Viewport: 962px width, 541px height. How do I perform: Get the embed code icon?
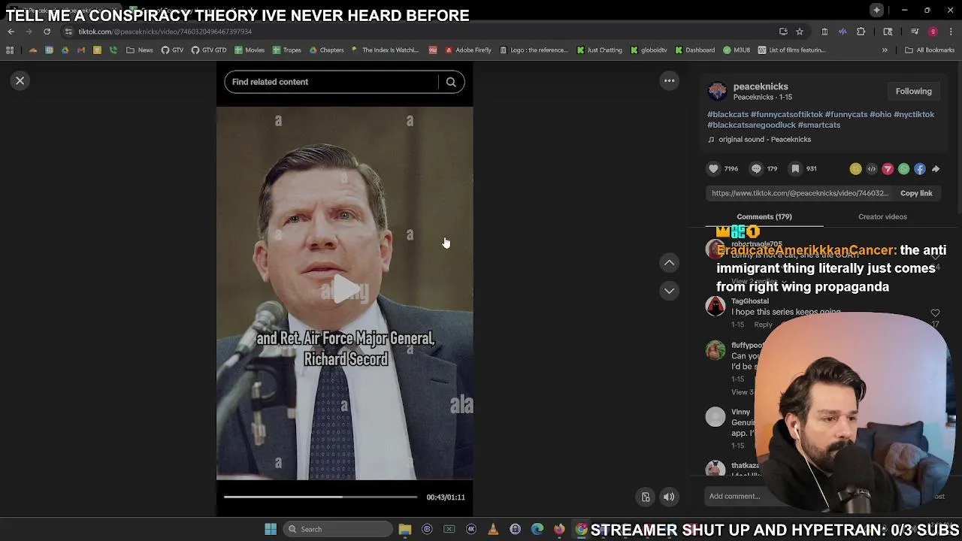[872, 169]
